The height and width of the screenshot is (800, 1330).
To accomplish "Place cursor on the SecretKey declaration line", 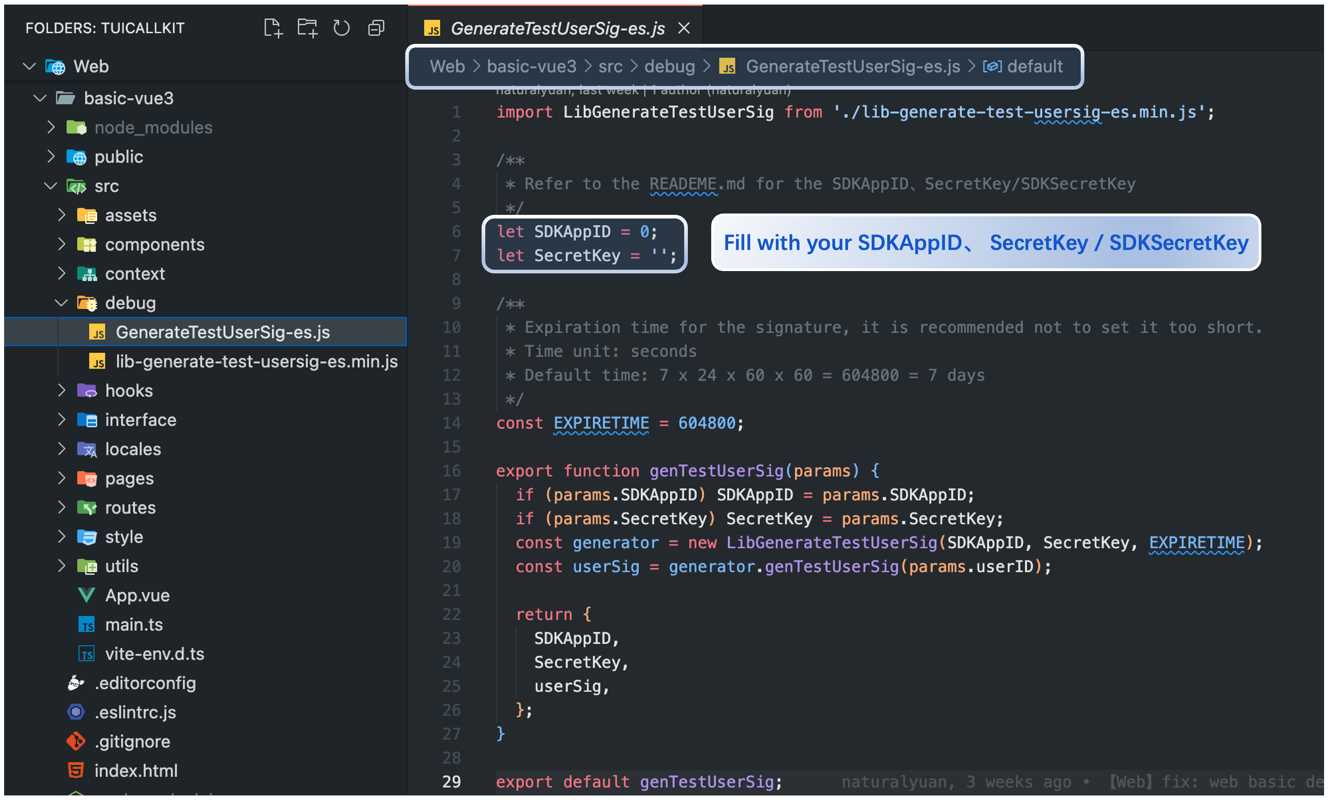I will 577,256.
